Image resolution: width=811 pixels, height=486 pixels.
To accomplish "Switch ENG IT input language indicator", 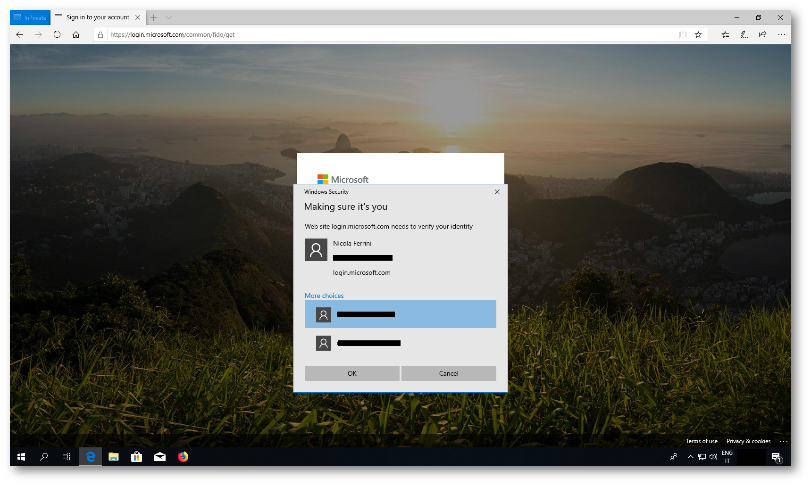I will point(727,457).
